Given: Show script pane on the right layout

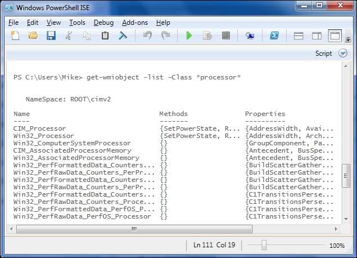Looking at the screenshot, I should coord(317,36).
